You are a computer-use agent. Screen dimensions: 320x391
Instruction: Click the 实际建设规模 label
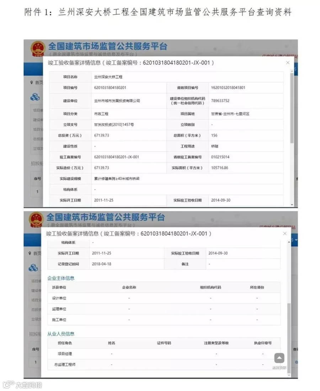coord(70,179)
